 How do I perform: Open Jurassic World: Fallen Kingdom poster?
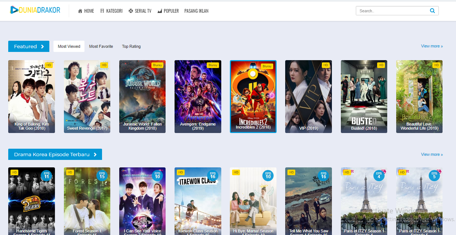tap(142, 96)
